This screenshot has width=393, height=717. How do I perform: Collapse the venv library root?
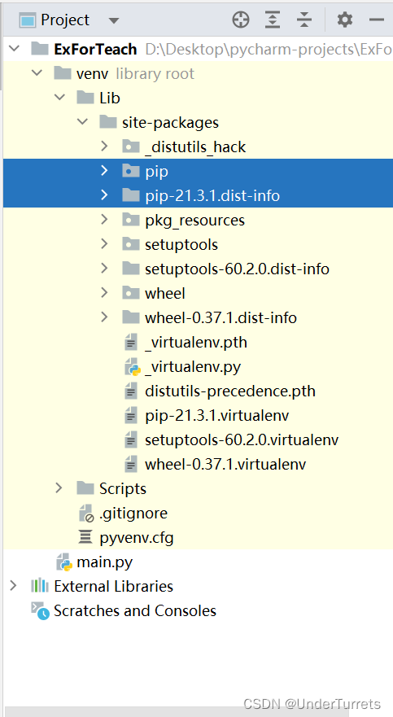click(37, 73)
